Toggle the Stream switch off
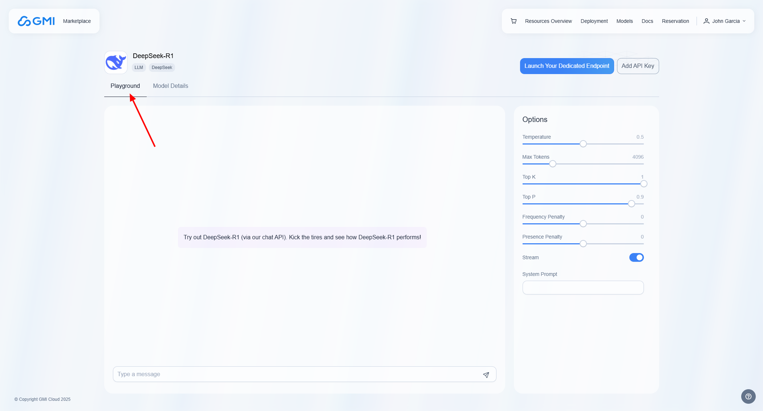 point(636,257)
